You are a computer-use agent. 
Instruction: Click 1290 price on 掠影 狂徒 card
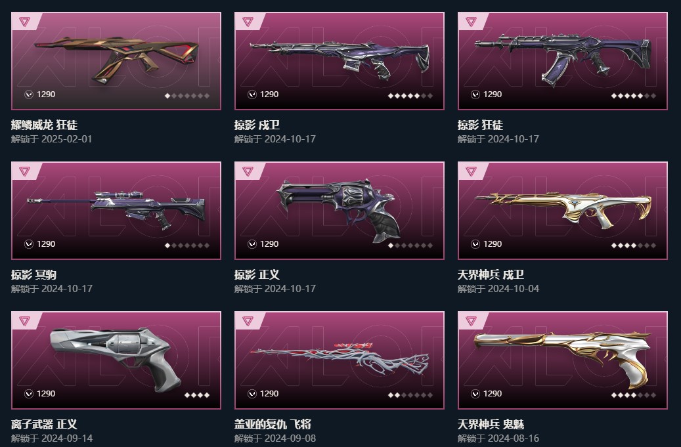tap(493, 95)
